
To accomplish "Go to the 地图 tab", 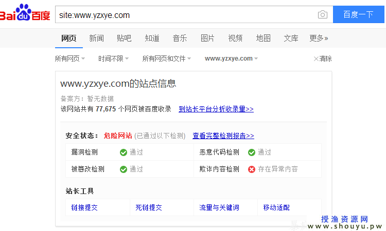I will pos(263,38).
